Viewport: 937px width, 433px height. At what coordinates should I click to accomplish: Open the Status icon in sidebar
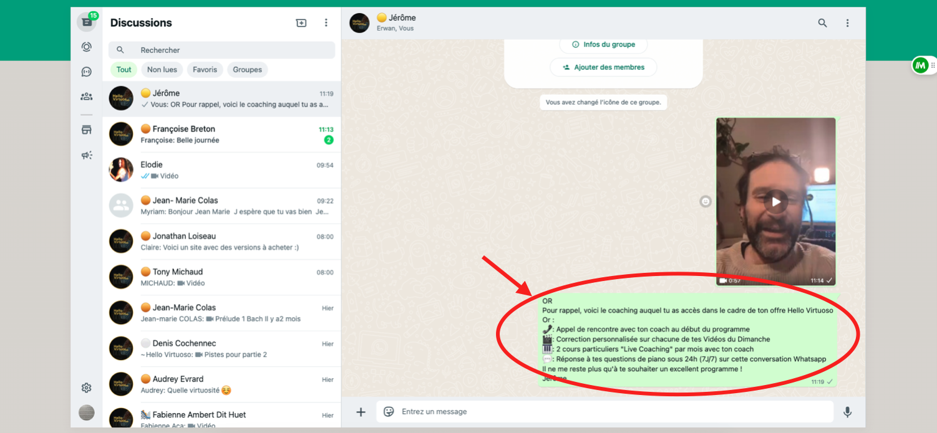[87, 47]
